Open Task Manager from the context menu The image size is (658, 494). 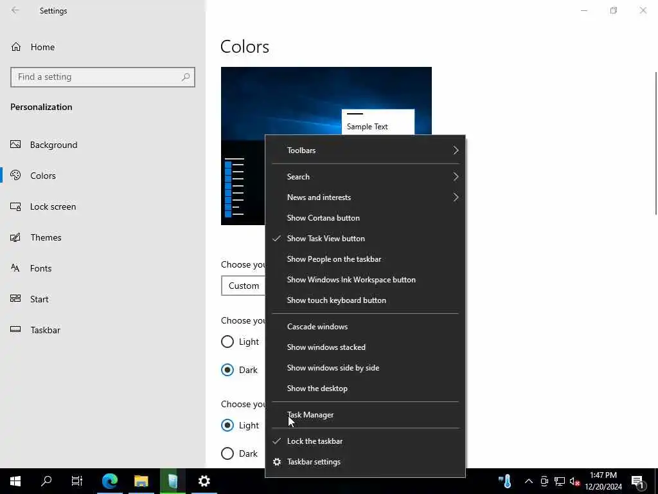365,415
